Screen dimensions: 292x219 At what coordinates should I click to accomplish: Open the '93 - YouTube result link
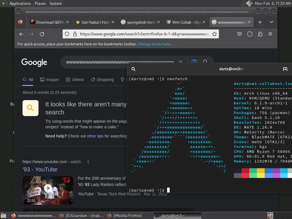40,169
